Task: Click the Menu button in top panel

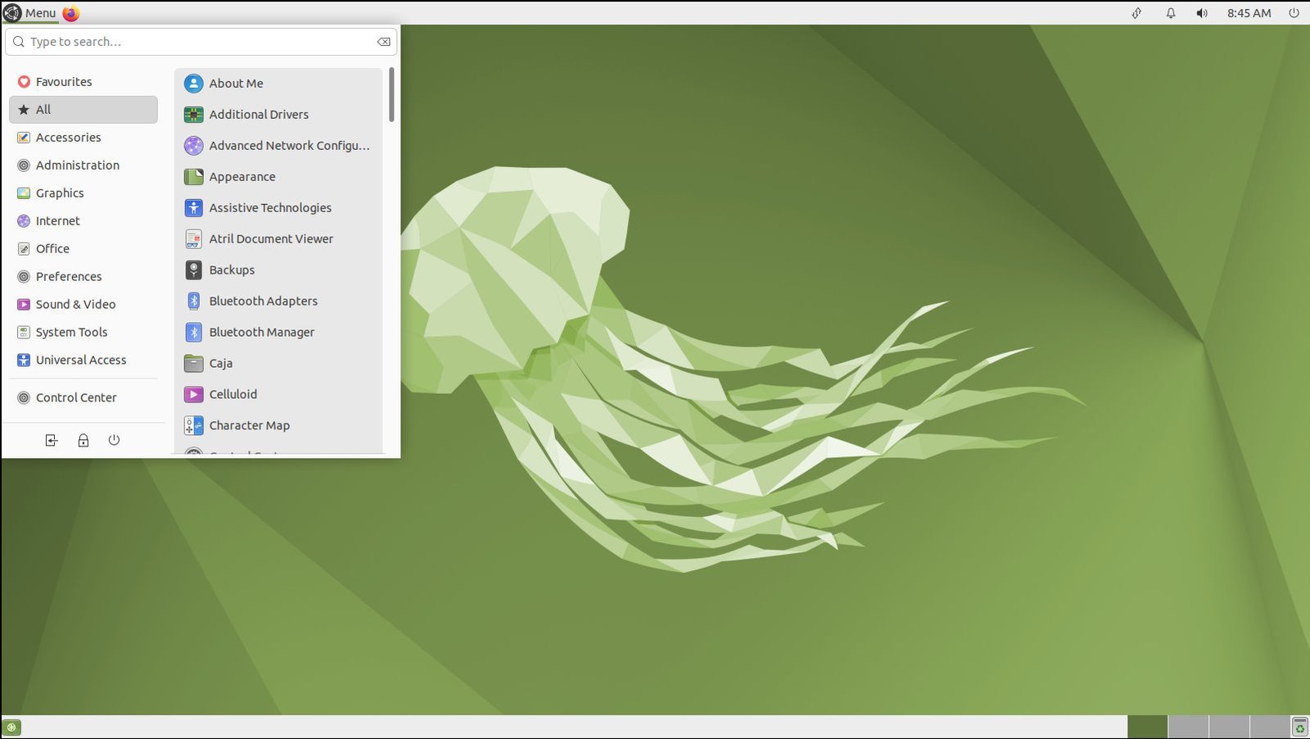Action: click(x=30, y=13)
